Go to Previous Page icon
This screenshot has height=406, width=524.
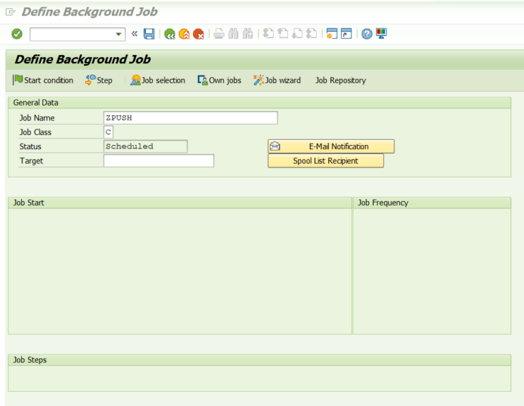pos(282,33)
